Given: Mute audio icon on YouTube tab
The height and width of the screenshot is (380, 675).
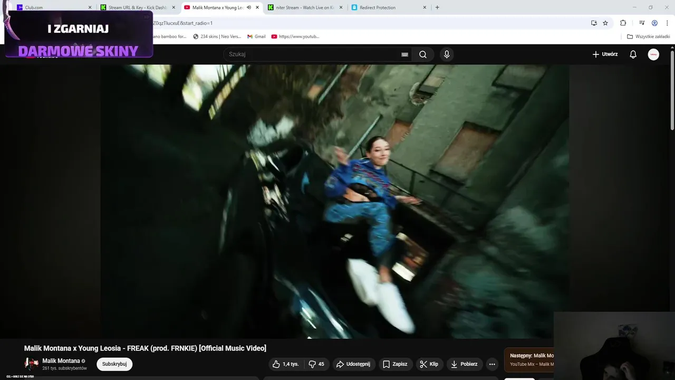Looking at the screenshot, I should (248, 7).
